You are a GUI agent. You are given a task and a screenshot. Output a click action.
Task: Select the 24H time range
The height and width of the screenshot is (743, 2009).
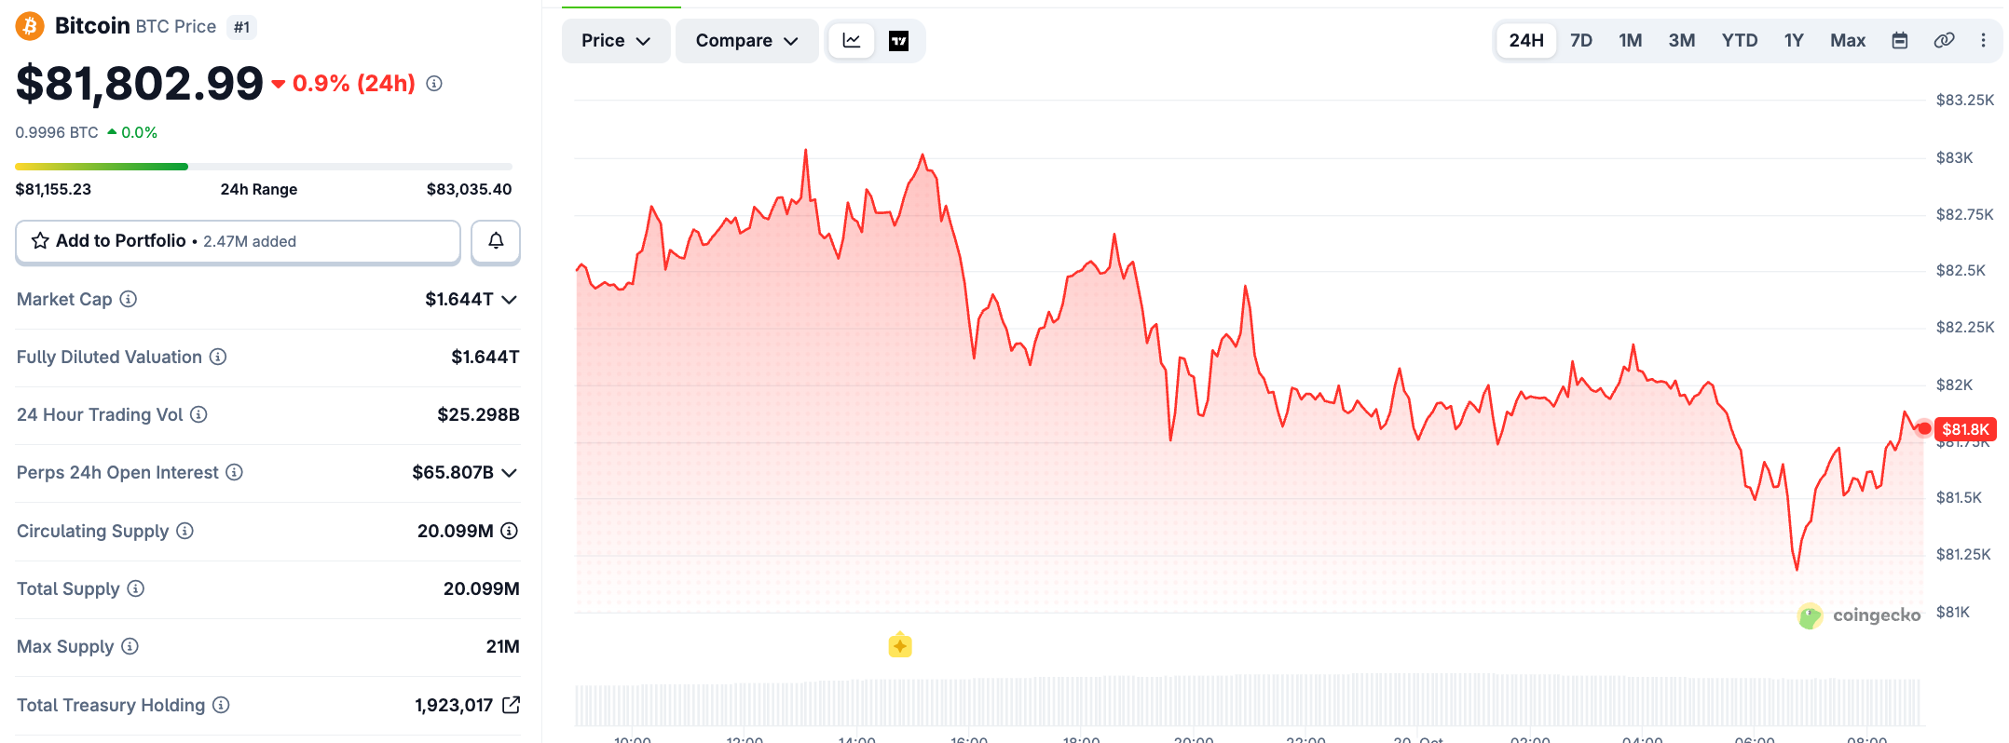point(1526,40)
